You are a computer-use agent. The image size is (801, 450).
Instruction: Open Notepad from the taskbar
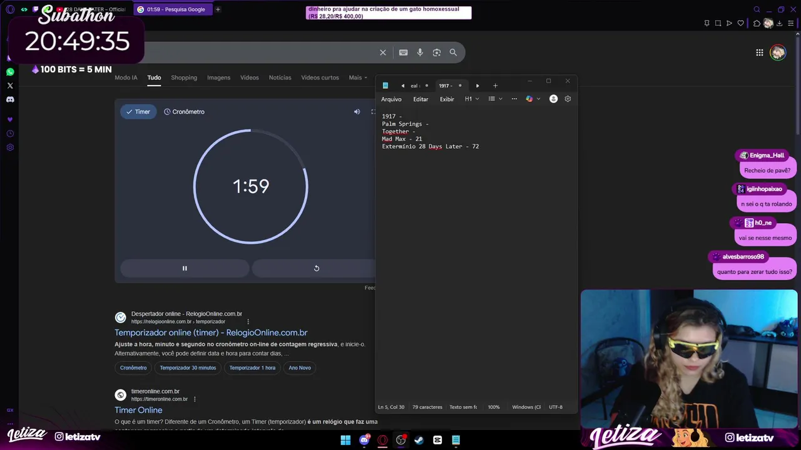456,440
